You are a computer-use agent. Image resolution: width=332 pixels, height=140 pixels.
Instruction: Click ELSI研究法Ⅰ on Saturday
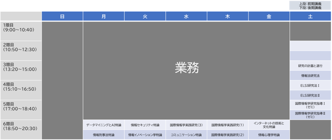[x=310, y=85]
